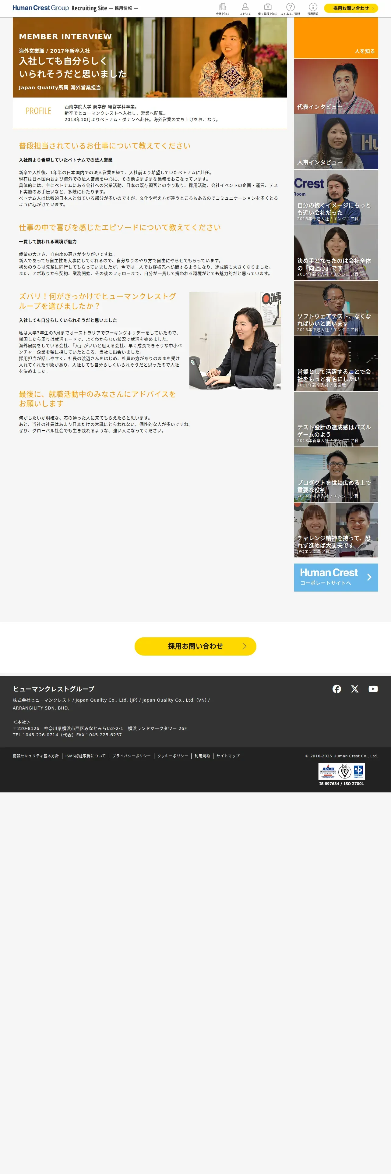391x1174 pixels.
Task: Click subheading 一貫して携われる環境が魅力
Action: click(48, 242)
